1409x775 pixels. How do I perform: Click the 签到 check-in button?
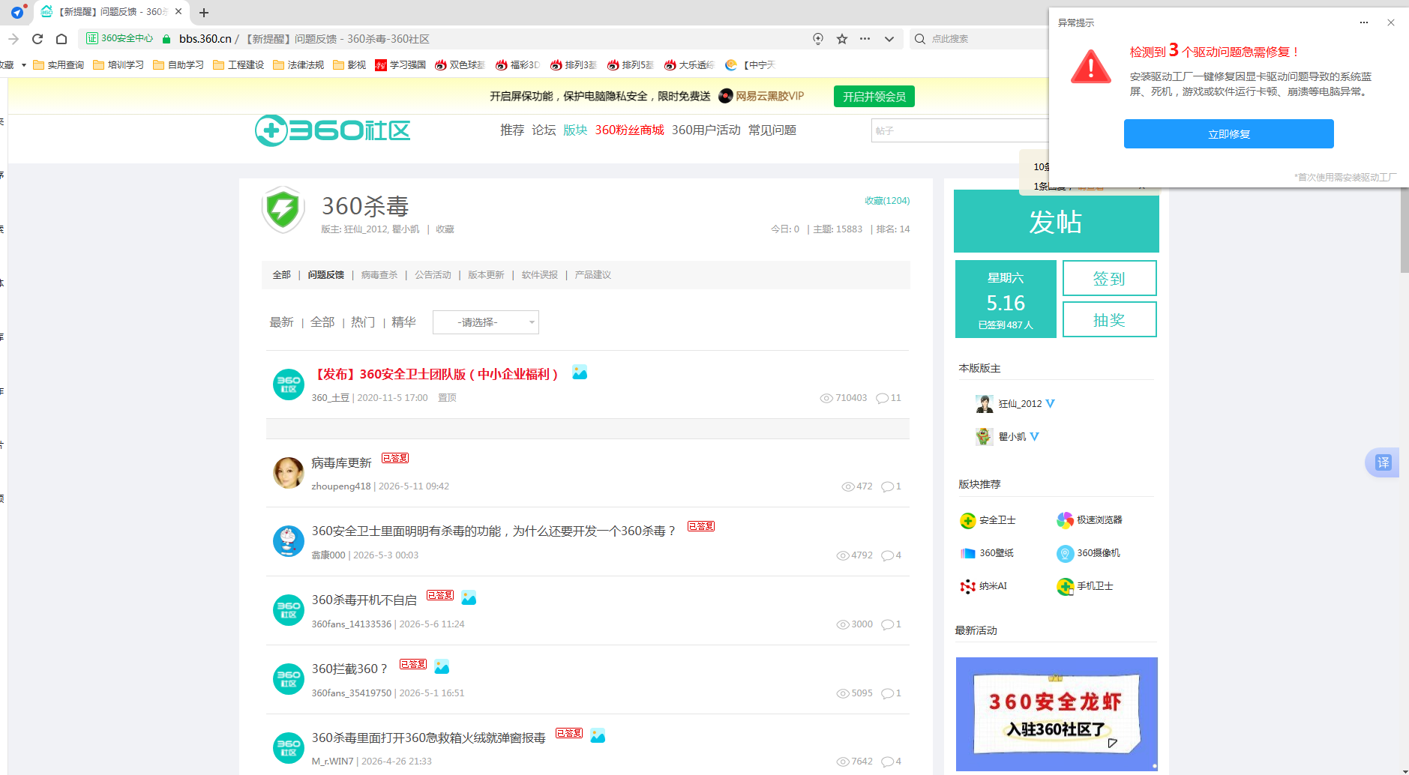[x=1109, y=278]
